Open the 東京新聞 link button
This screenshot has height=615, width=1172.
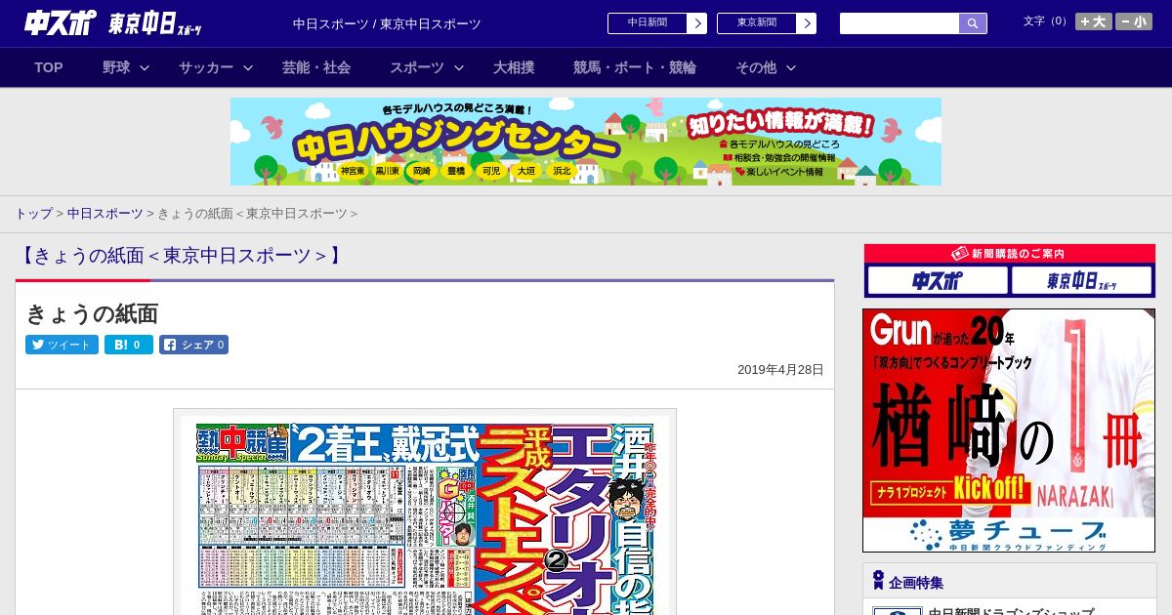[x=757, y=23]
